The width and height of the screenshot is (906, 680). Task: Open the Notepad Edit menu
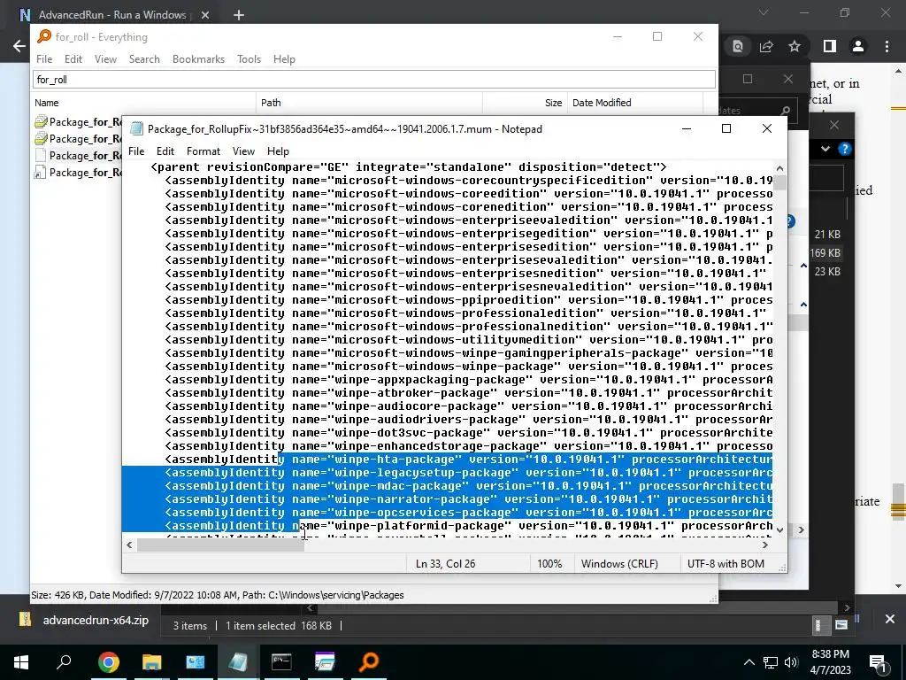coord(165,151)
